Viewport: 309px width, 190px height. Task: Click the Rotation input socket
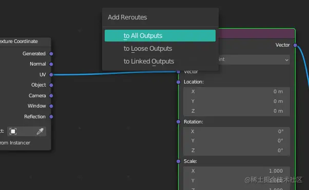click(178, 122)
